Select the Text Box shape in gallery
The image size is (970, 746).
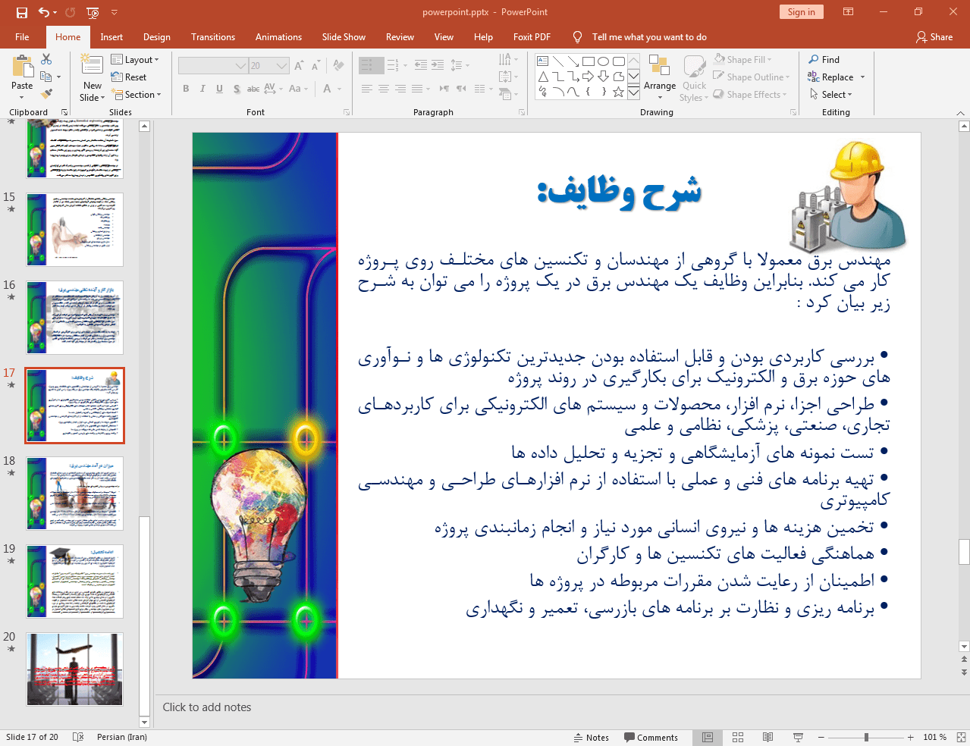coord(543,61)
